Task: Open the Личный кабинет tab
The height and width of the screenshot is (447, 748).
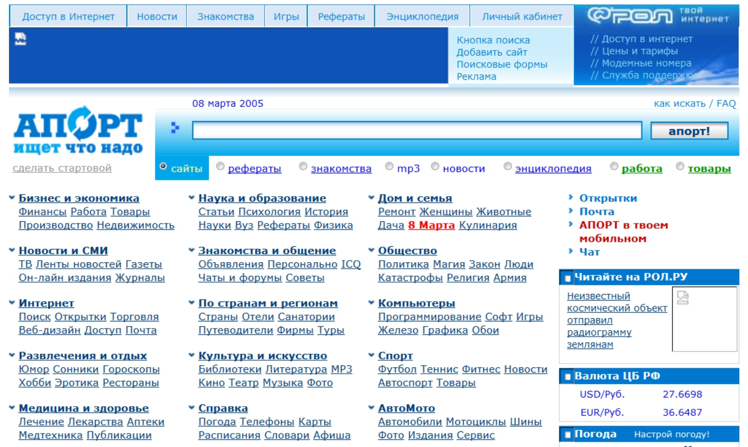Action: 521,17
